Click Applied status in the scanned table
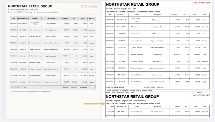Viewport: 215px width, 122px height. (x=91, y=82)
